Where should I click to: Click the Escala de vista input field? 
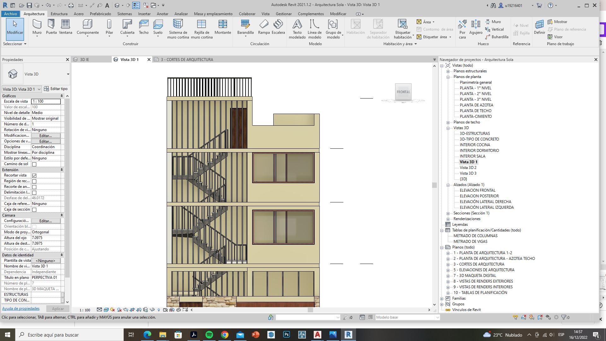coord(46,101)
